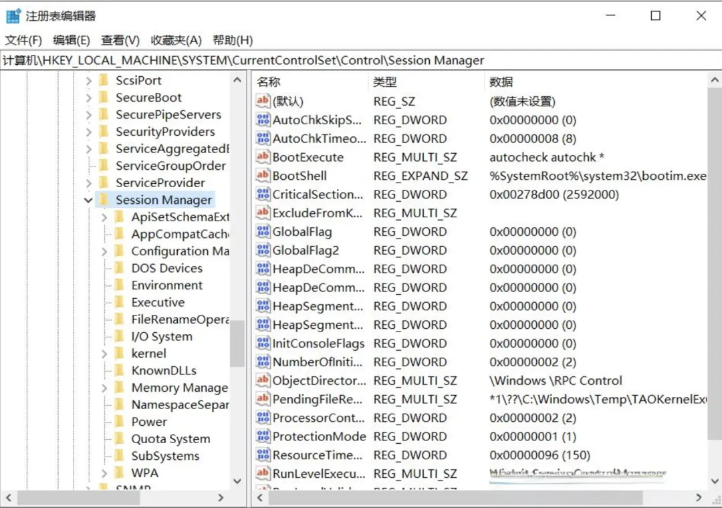The width and height of the screenshot is (722, 508).
Task: Click the ProcessorCont... DWORD icon
Action: 263,418
